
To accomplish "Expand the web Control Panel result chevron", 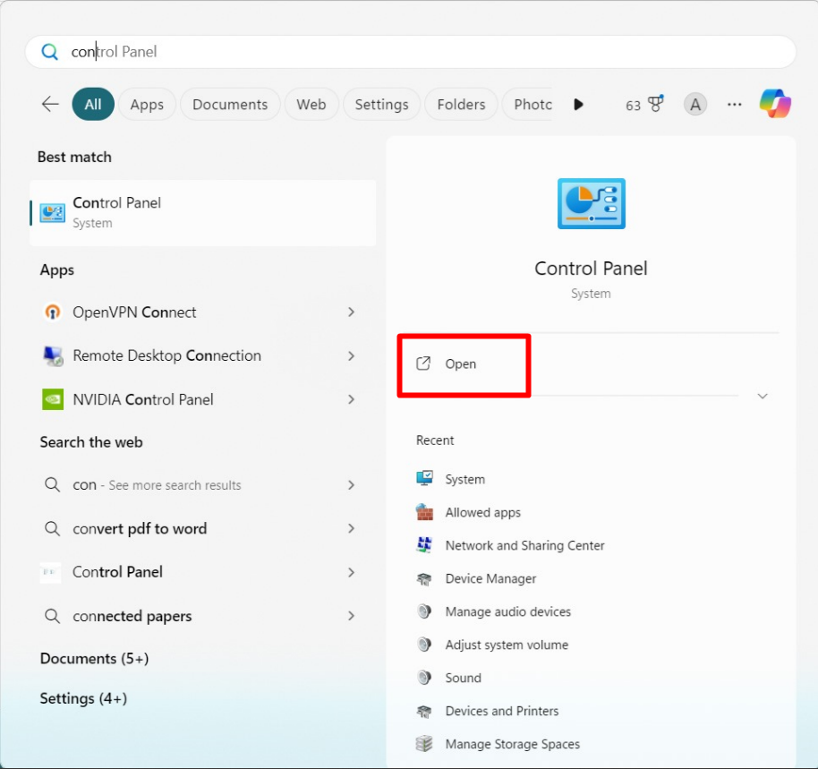I will [x=351, y=572].
